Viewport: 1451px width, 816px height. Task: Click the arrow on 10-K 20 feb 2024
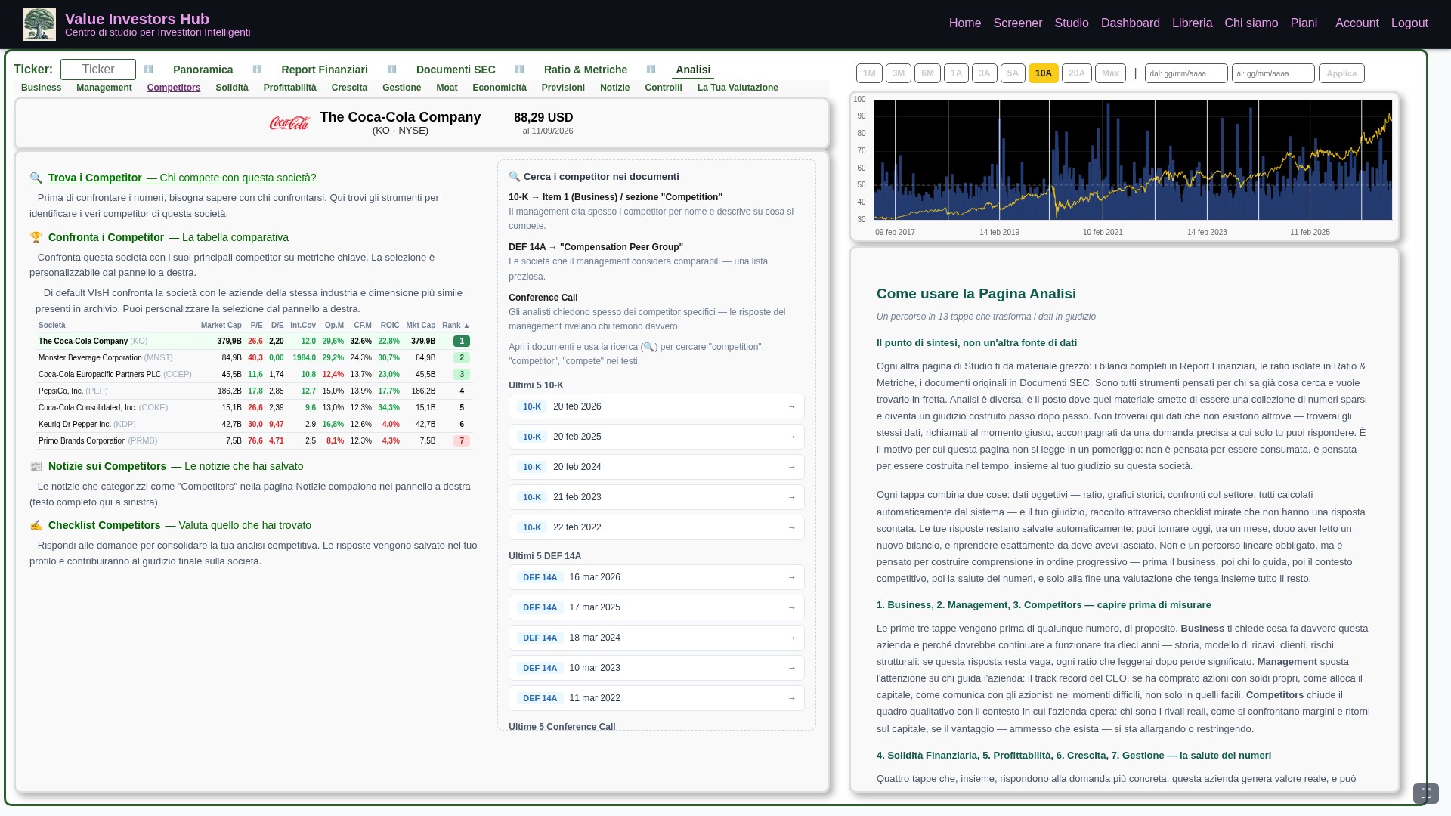[x=791, y=467]
